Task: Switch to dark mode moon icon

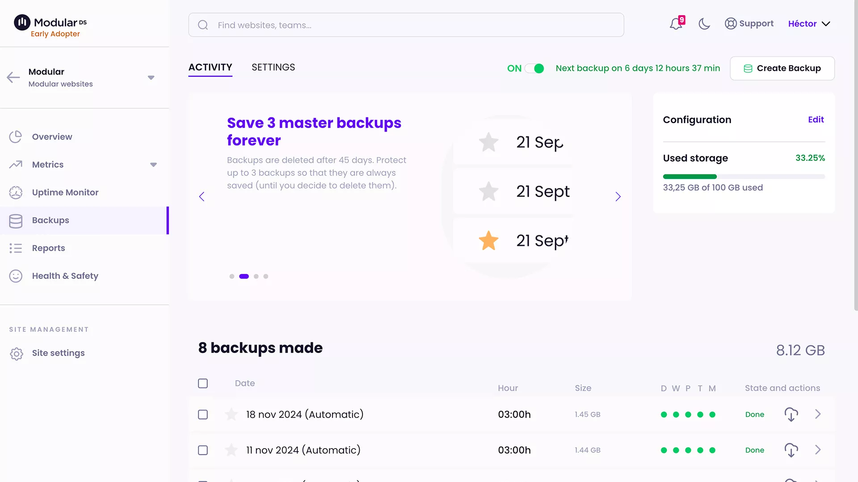Action: (704, 24)
